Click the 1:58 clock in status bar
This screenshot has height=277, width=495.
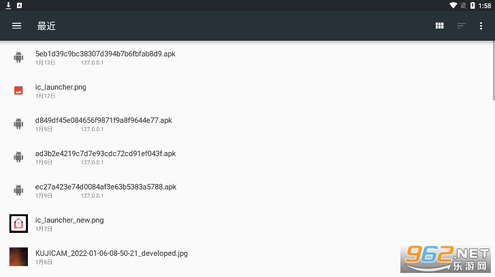coord(485,5)
